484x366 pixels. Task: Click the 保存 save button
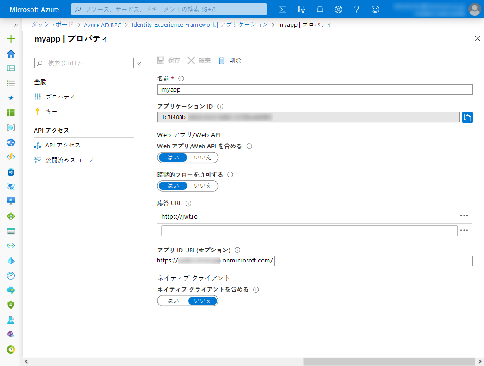[x=168, y=61]
